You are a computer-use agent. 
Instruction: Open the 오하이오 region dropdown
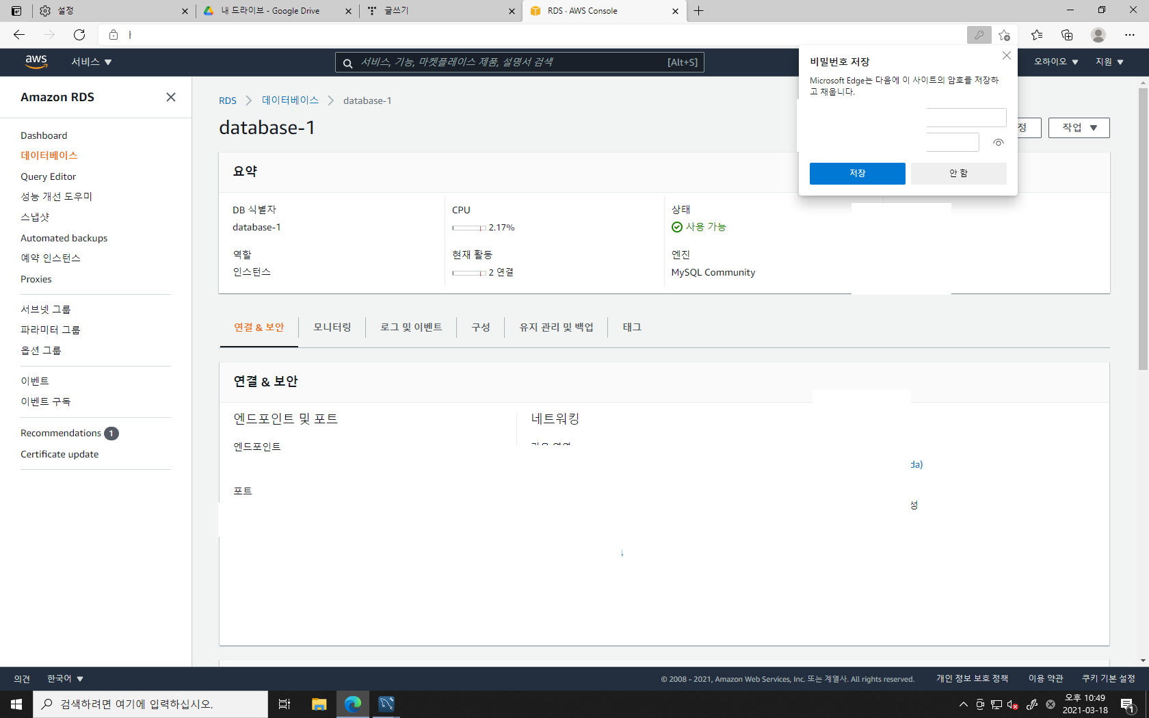(x=1056, y=62)
